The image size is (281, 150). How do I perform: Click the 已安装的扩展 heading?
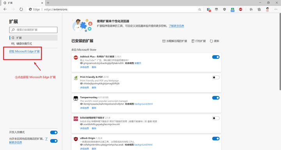(82, 41)
